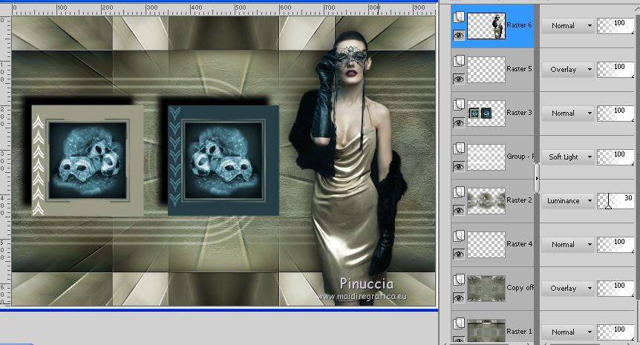Click the Raster 6 layer name
The image size is (640, 345).
(519, 25)
